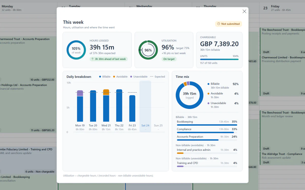The height and width of the screenshot is (190, 305).
Task: Select the Thu 22 bar in the chart
Action: (x=119, y=105)
